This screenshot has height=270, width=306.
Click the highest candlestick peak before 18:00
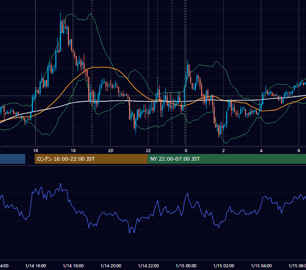pyautogui.click(x=60, y=13)
